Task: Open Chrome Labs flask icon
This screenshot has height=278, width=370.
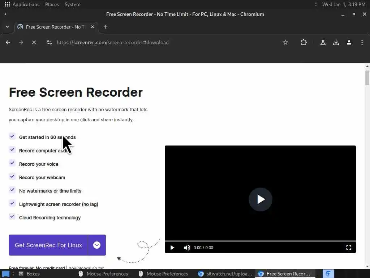Action: tap(323, 43)
